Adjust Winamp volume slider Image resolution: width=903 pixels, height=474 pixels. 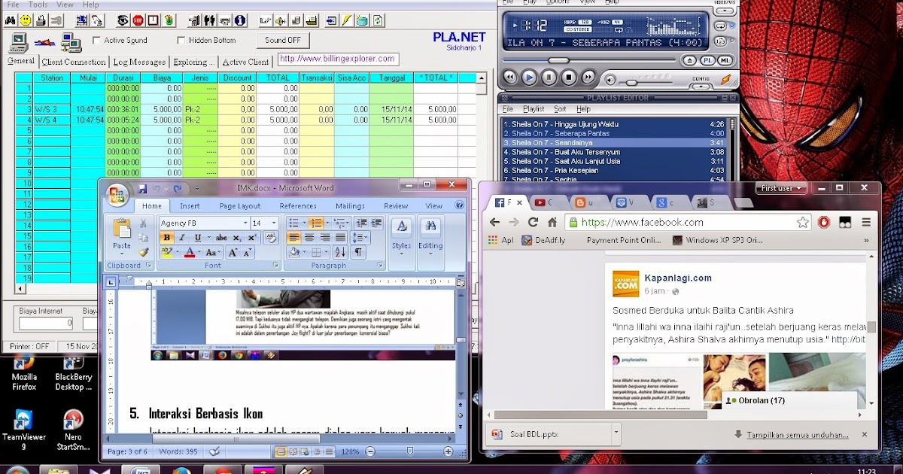631,83
